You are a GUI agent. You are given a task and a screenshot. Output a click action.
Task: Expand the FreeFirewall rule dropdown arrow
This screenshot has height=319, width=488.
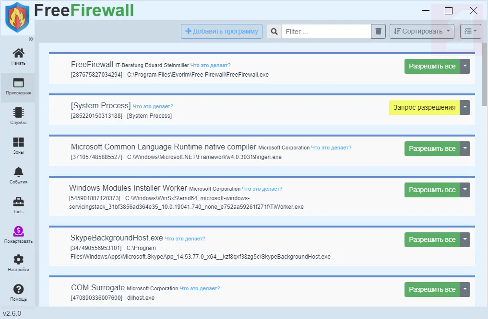click(x=465, y=66)
